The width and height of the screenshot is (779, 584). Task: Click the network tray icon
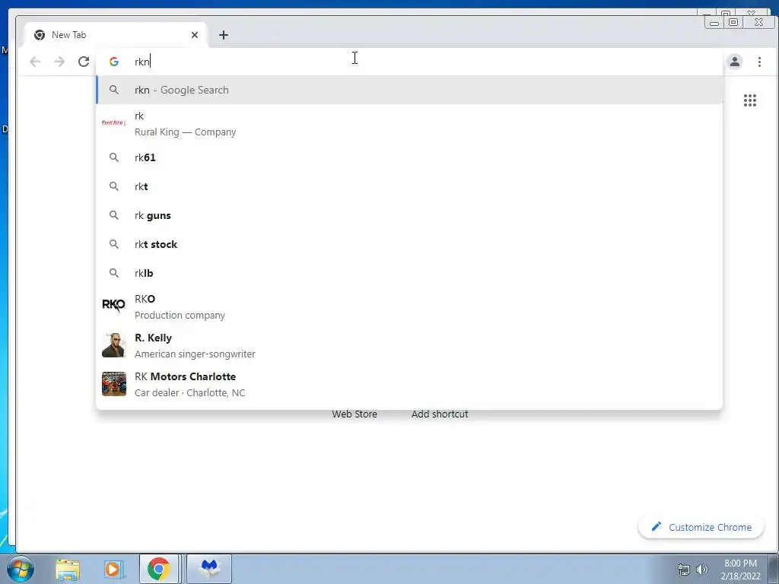(684, 570)
